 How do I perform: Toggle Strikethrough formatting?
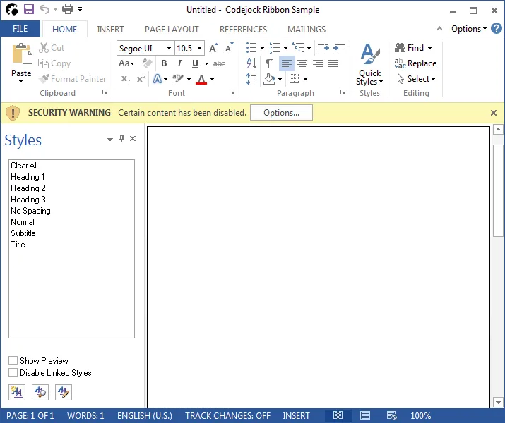coord(219,63)
